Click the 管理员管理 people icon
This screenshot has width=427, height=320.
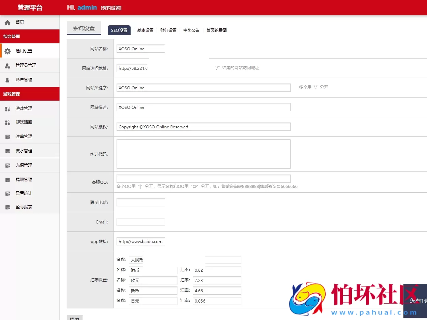point(8,65)
